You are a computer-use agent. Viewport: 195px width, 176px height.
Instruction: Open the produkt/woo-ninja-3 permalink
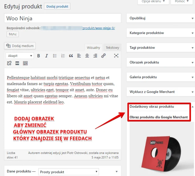[99, 28]
